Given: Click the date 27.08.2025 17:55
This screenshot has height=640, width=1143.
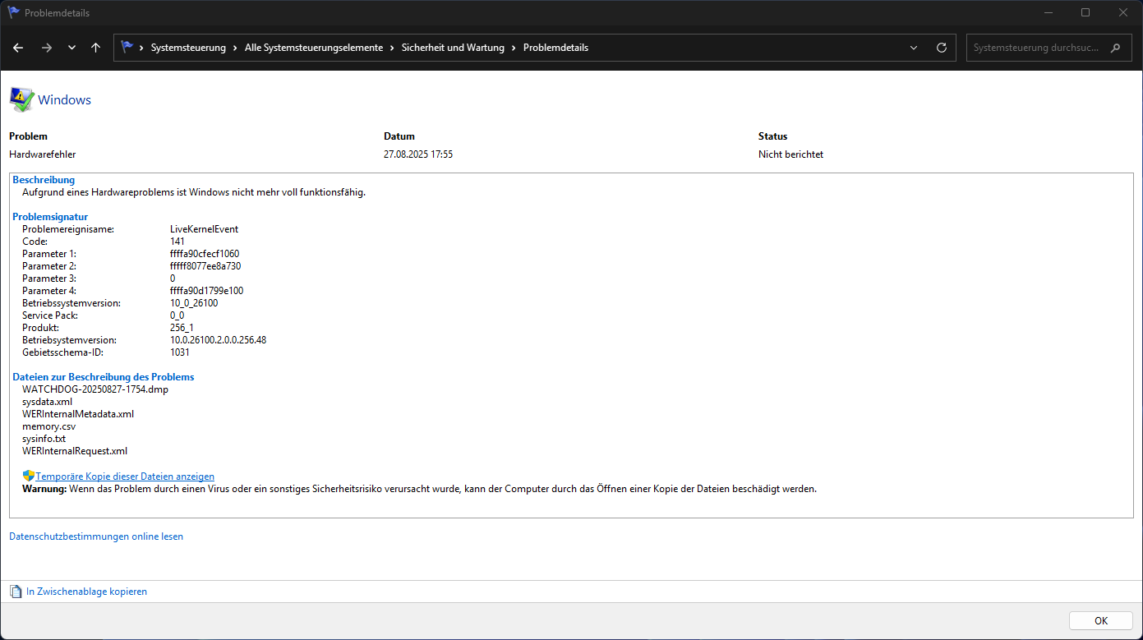Looking at the screenshot, I should pos(418,154).
